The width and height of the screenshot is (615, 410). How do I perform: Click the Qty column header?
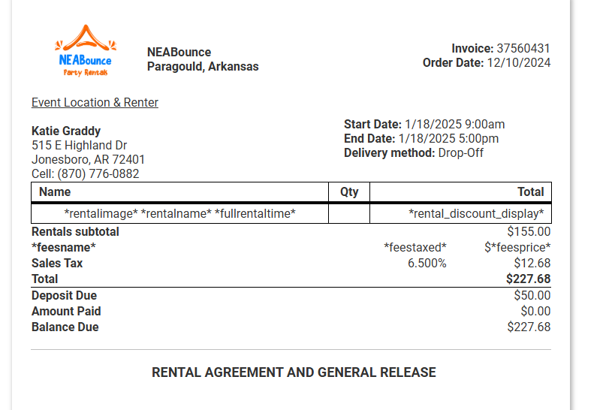point(349,192)
